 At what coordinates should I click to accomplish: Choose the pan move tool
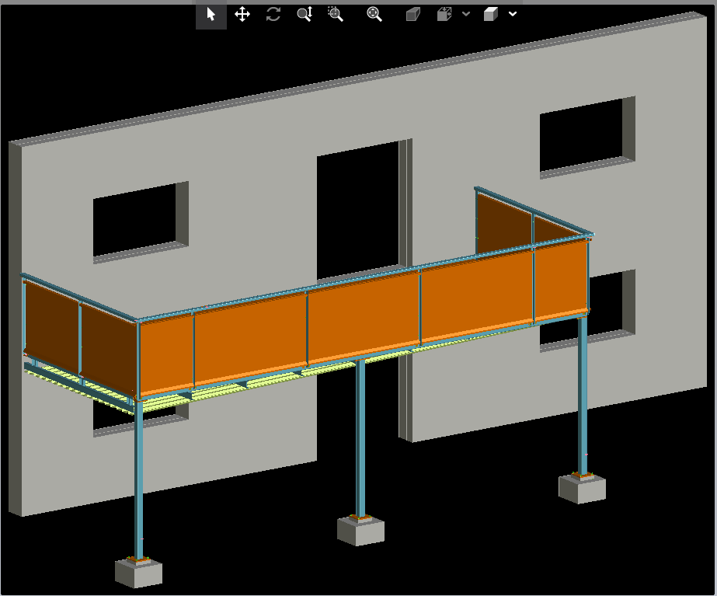(x=242, y=15)
